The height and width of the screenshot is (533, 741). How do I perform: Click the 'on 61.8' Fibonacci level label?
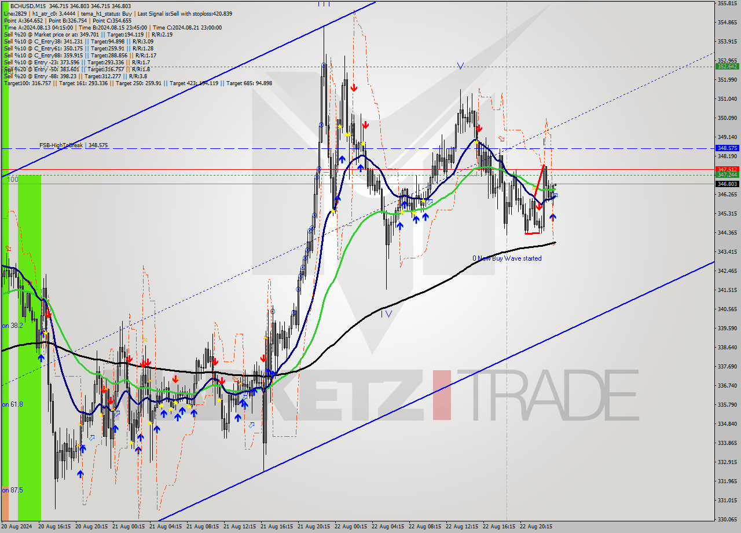[x=12, y=404]
